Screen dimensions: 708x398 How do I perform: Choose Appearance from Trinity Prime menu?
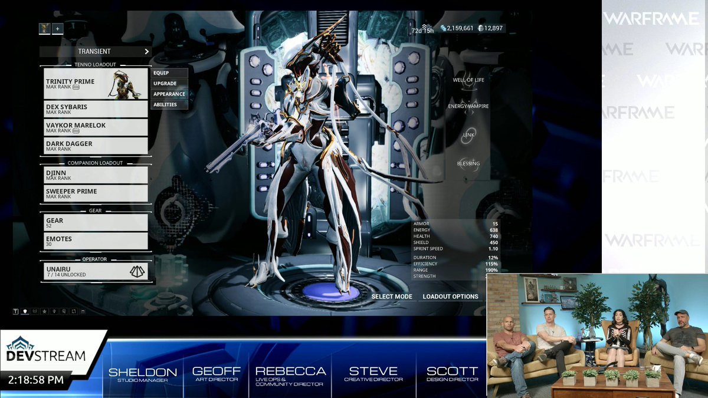coord(169,94)
